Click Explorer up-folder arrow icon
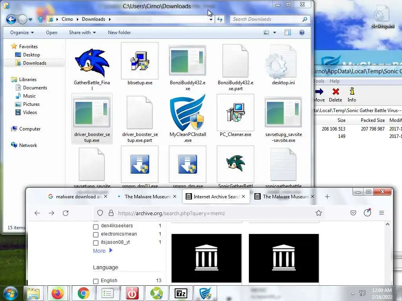 [40, 19]
